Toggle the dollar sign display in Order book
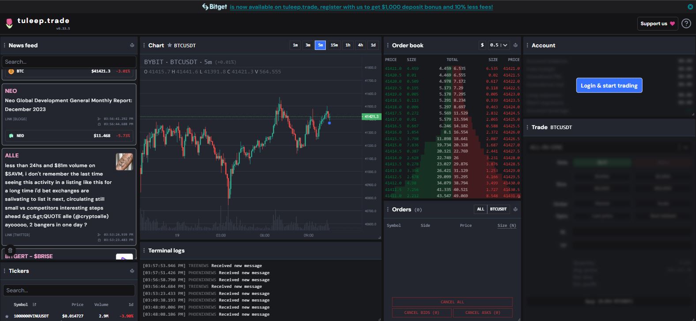This screenshot has width=696, height=321. point(482,45)
